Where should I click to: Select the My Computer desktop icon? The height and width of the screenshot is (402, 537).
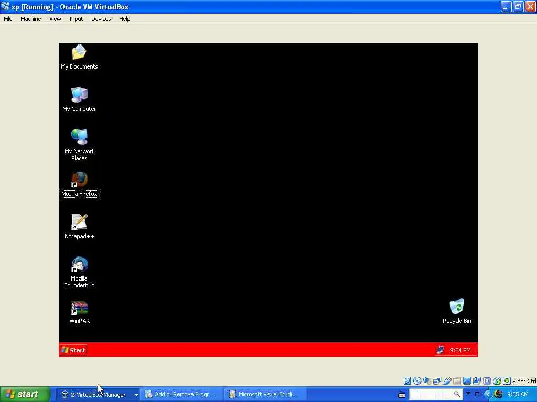pos(79,99)
